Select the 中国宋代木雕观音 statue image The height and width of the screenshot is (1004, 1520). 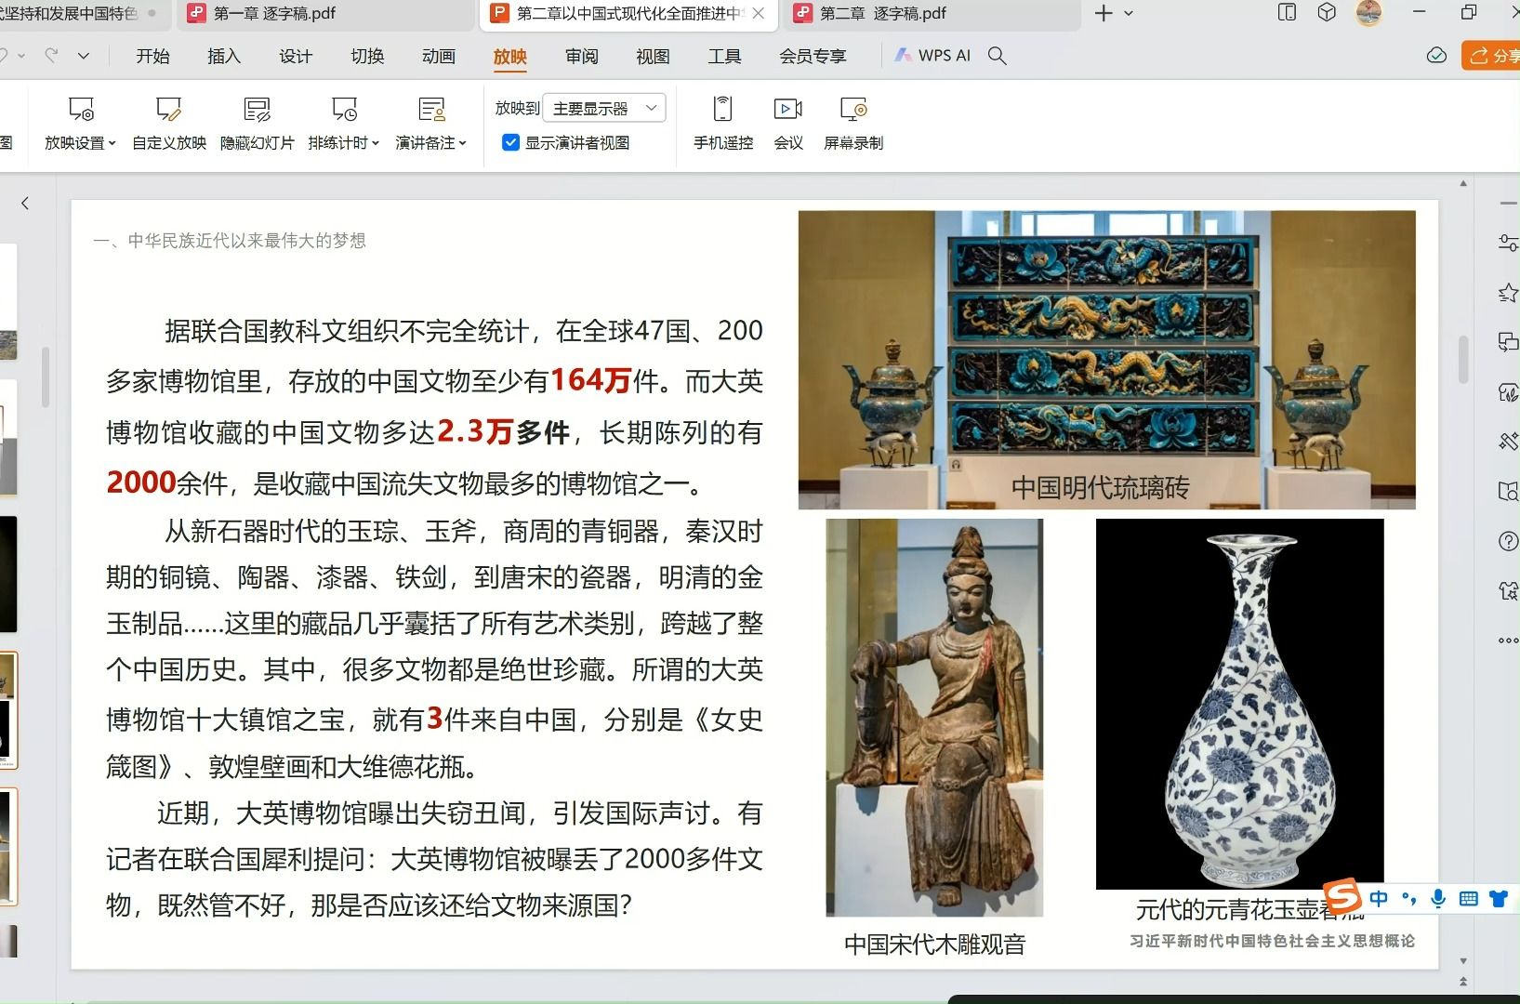(x=934, y=718)
